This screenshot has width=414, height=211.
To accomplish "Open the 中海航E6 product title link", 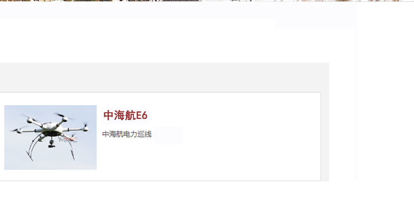I will [x=125, y=115].
